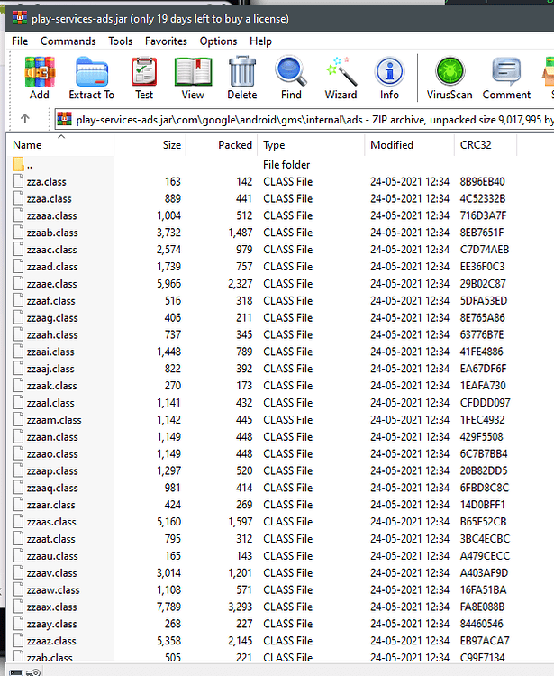
Task: Select zzaao.class file name
Action: (52, 454)
